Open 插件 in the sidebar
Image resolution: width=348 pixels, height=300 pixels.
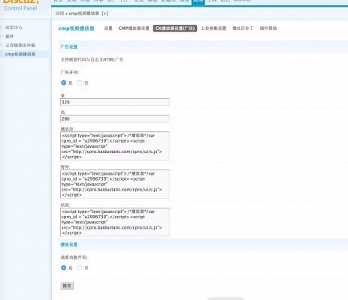(9, 37)
